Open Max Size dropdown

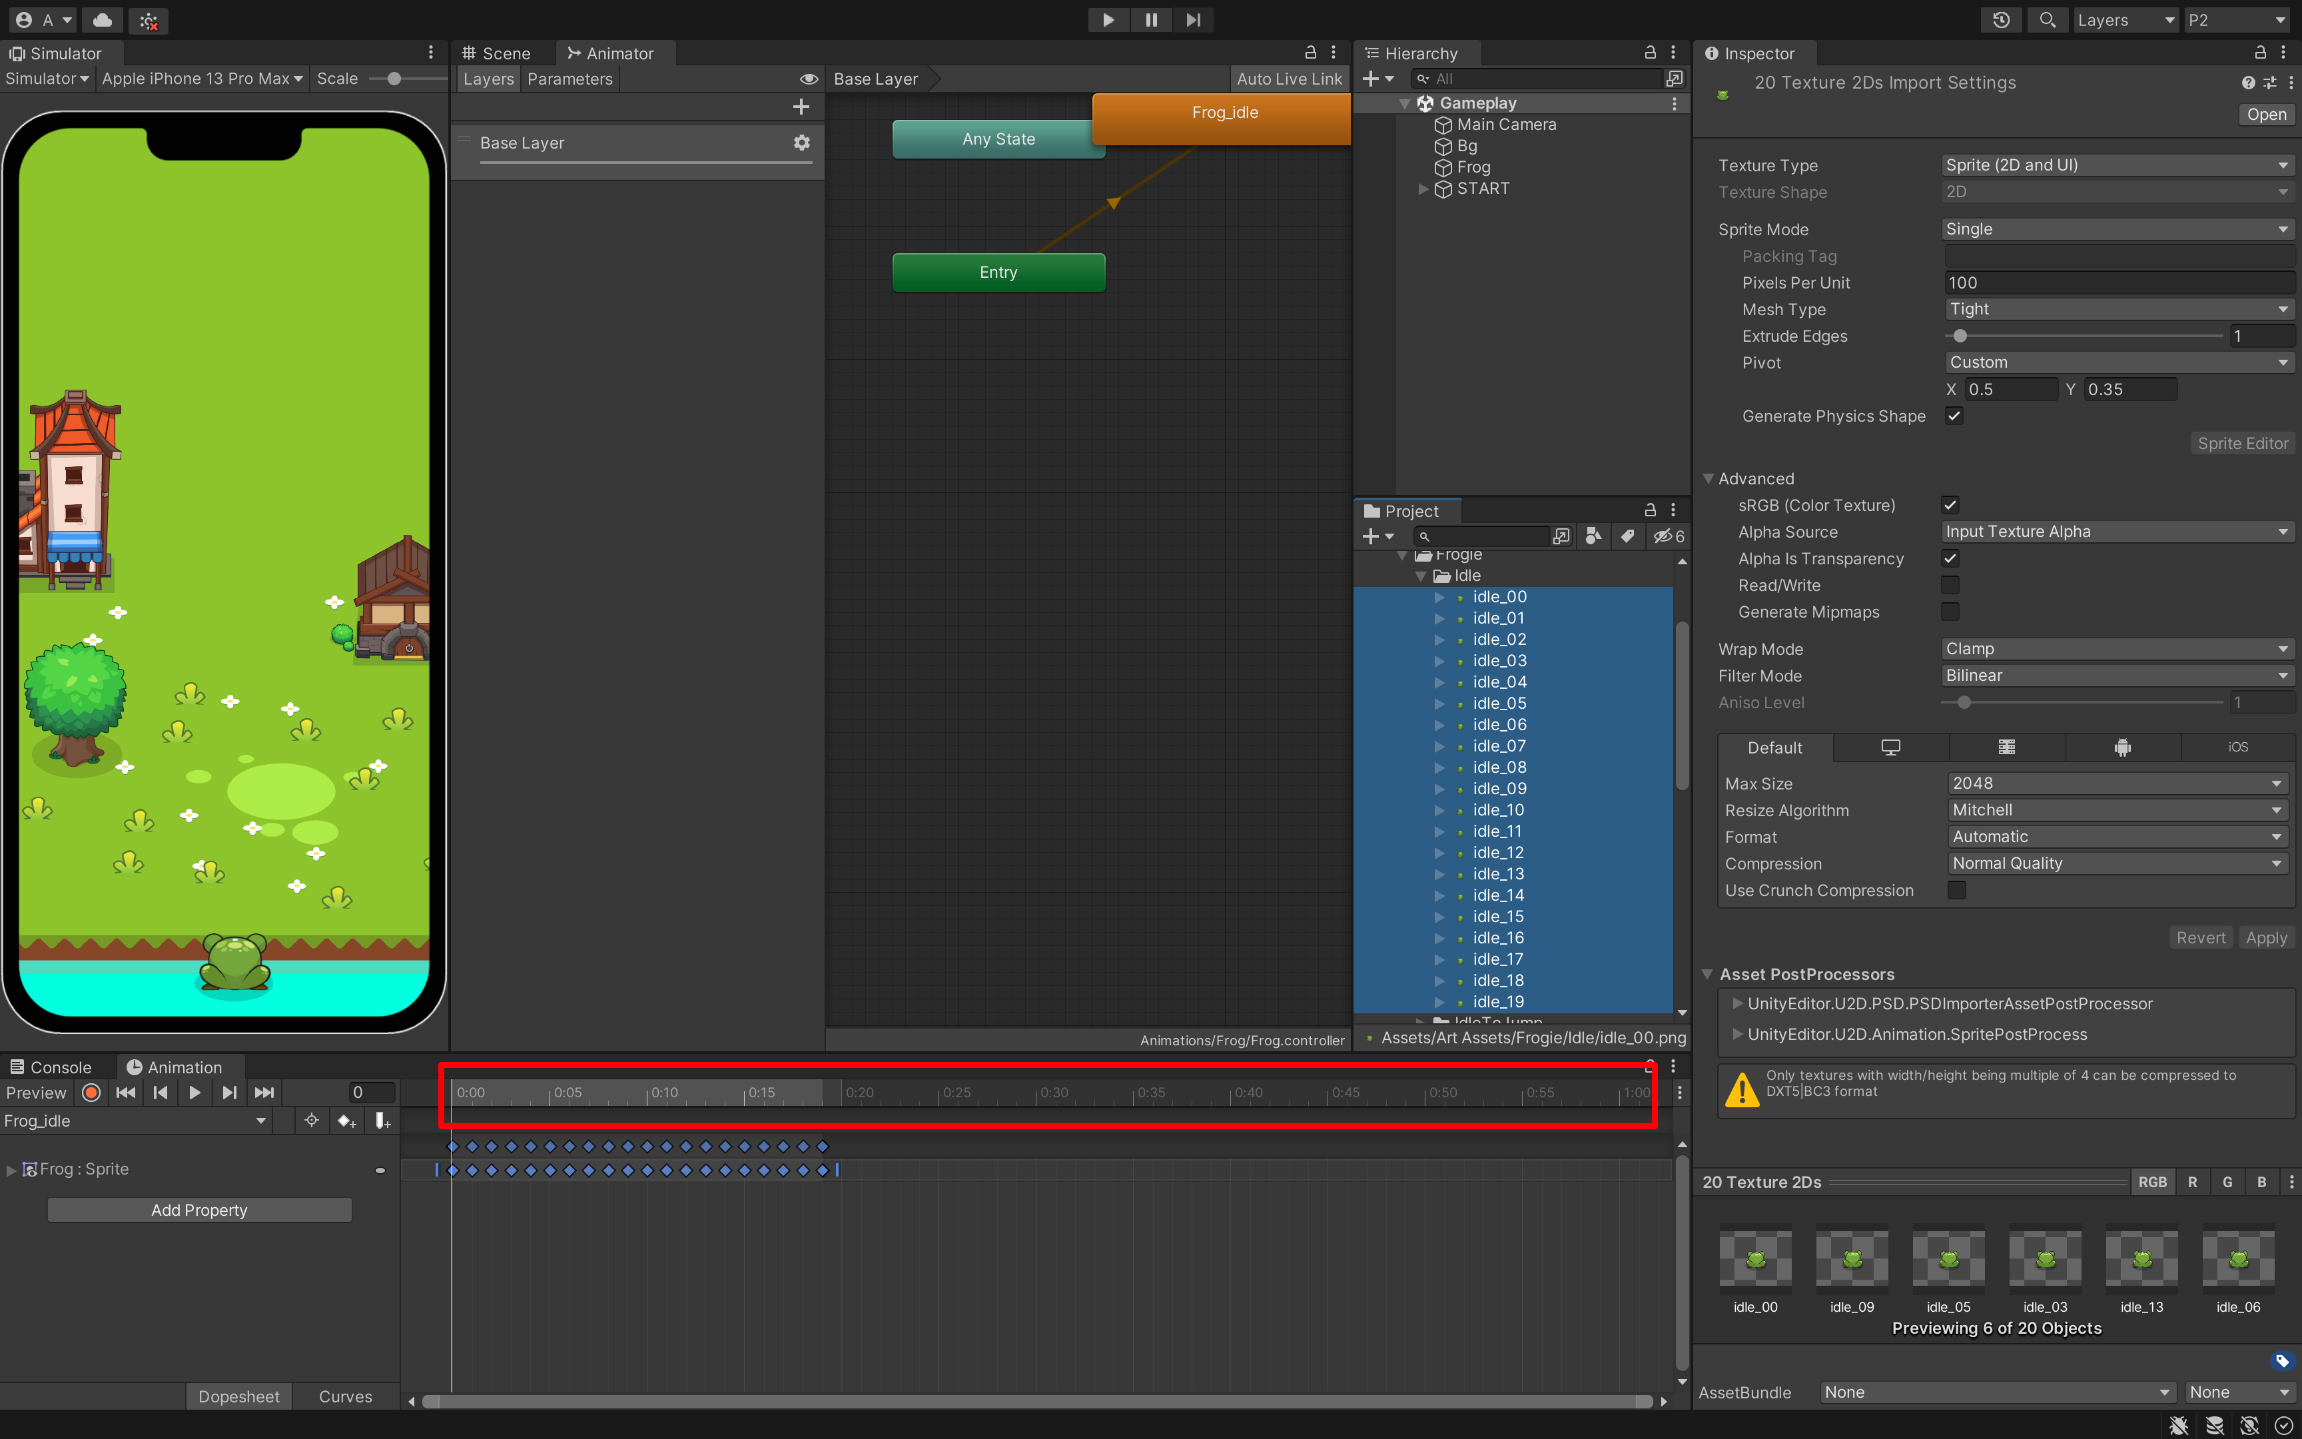point(2117,783)
